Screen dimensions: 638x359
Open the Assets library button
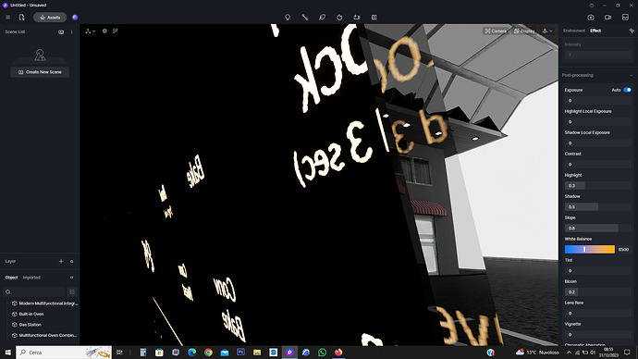click(x=50, y=18)
